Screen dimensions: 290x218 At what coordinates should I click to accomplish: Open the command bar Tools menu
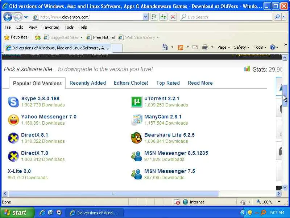[x=260, y=47]
